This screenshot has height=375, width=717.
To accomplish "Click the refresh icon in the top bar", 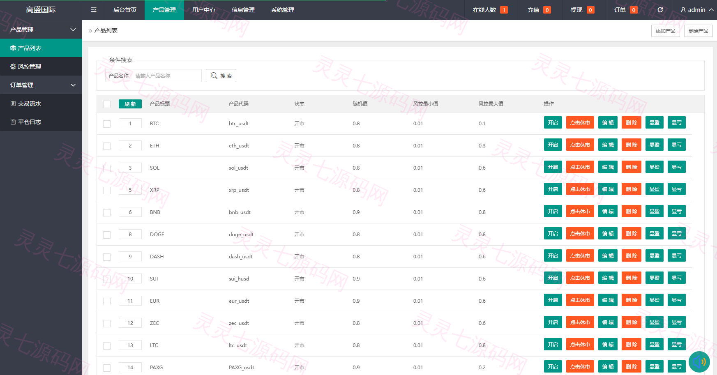I will 660,10.
